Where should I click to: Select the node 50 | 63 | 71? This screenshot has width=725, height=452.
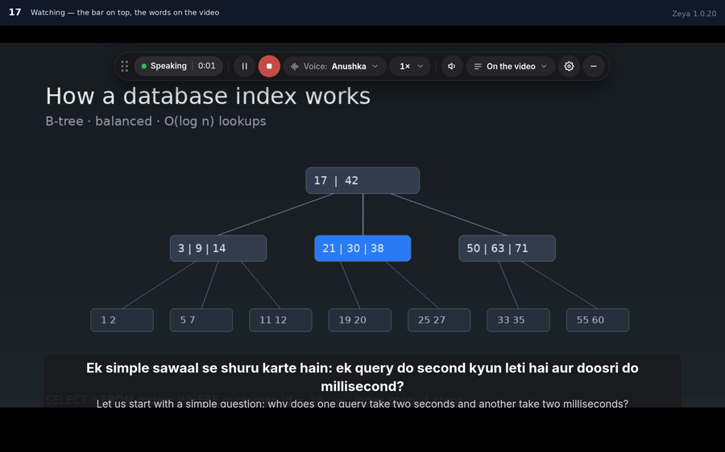click(x=507, y=249)
